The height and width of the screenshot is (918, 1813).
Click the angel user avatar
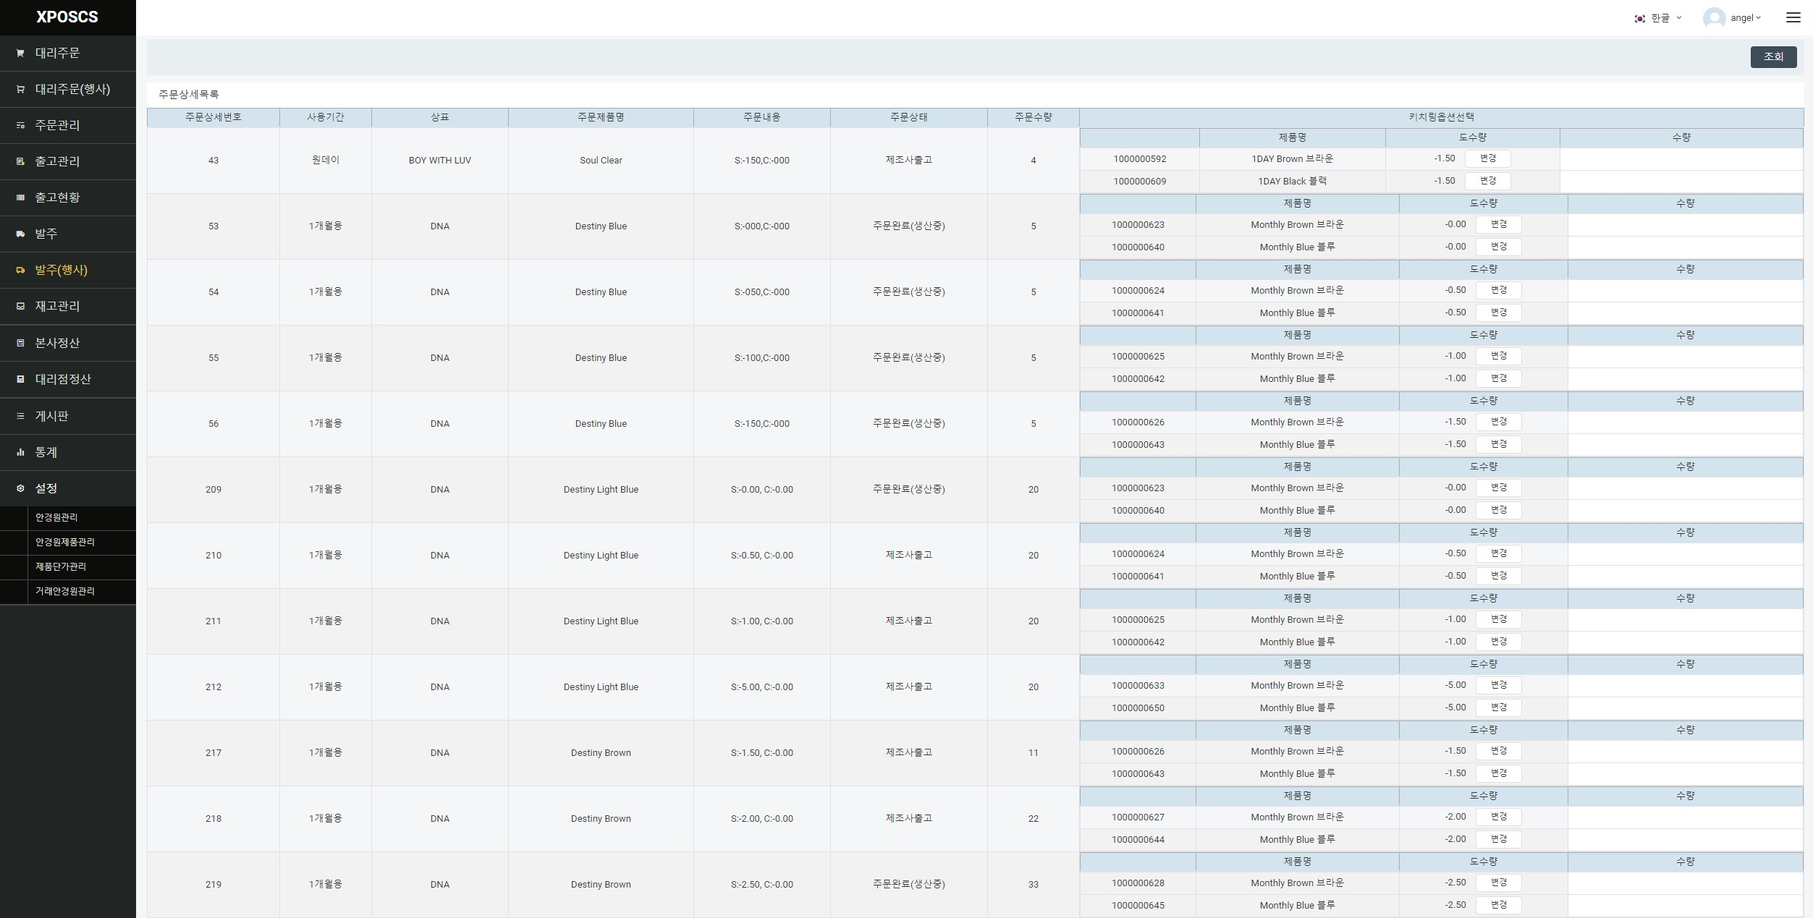pos(1713,18)
